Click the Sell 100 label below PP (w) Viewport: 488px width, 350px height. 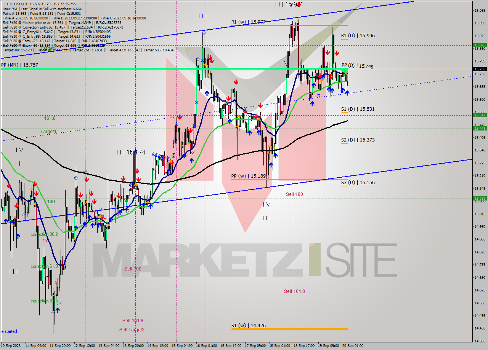tap(294, 194)
